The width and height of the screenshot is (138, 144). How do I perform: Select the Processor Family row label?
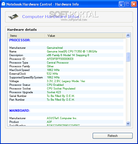point(20,66)
